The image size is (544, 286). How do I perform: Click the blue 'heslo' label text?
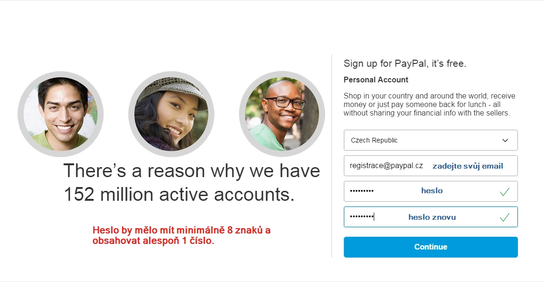click(432, 191)
